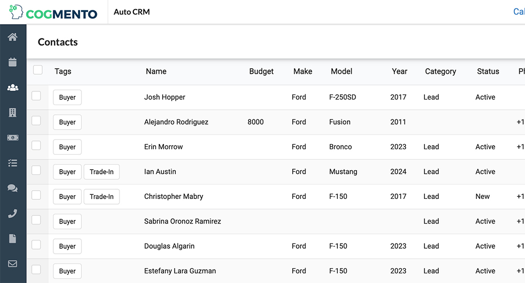This screenshot has width=525, height=283.
Task: Click the Year column header
Action: (399, 71)
